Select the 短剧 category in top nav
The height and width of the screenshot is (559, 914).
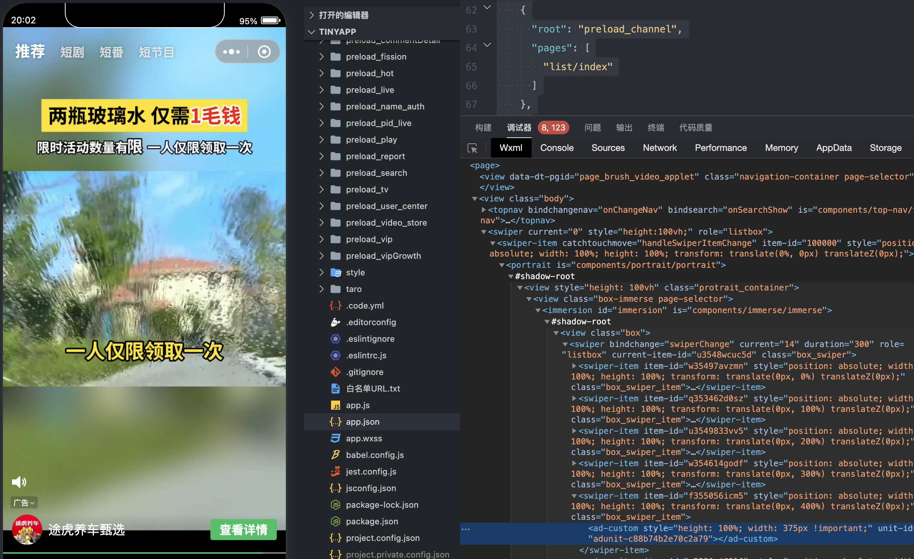72,52
